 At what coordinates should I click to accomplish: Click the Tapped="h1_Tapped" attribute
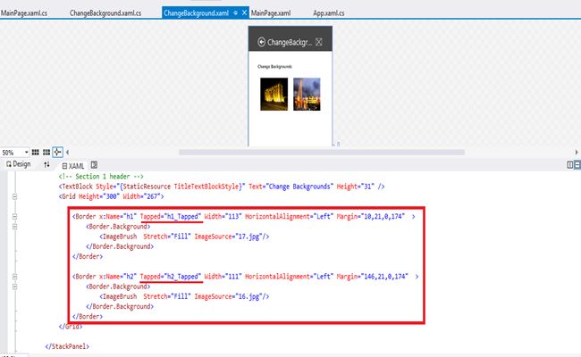171,216
